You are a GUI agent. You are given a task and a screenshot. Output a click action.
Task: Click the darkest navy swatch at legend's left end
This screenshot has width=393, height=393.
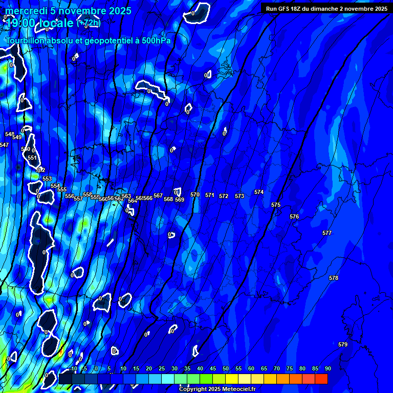tap(65, 379)
